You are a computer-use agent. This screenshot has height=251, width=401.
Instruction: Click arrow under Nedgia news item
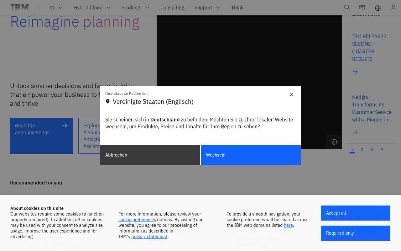[x=355, y=132]
